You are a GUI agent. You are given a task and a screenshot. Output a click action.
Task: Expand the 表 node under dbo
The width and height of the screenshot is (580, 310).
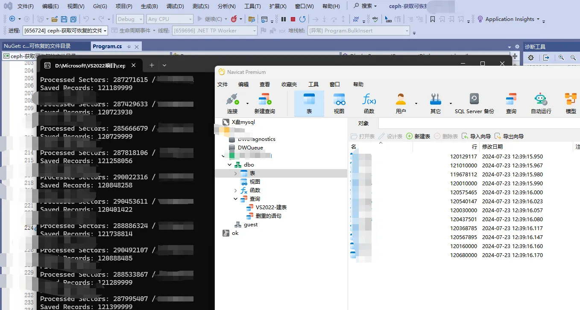235,173
